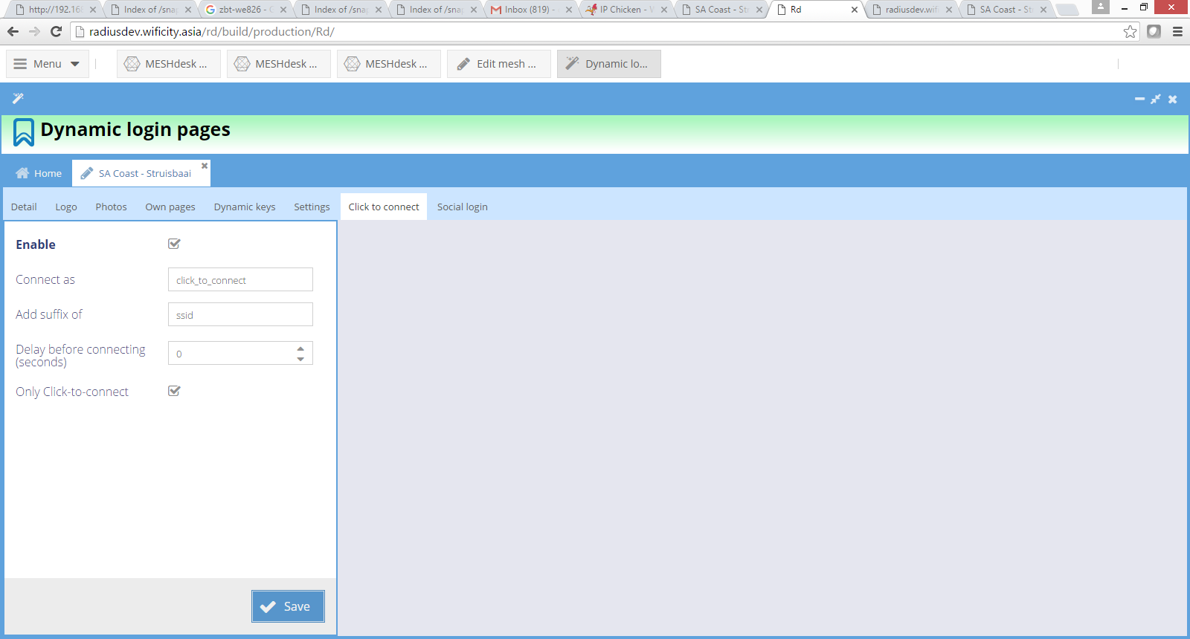Decrease the delay with down spinner arrow
This screenshot has height=639, width=1190.
300,359
